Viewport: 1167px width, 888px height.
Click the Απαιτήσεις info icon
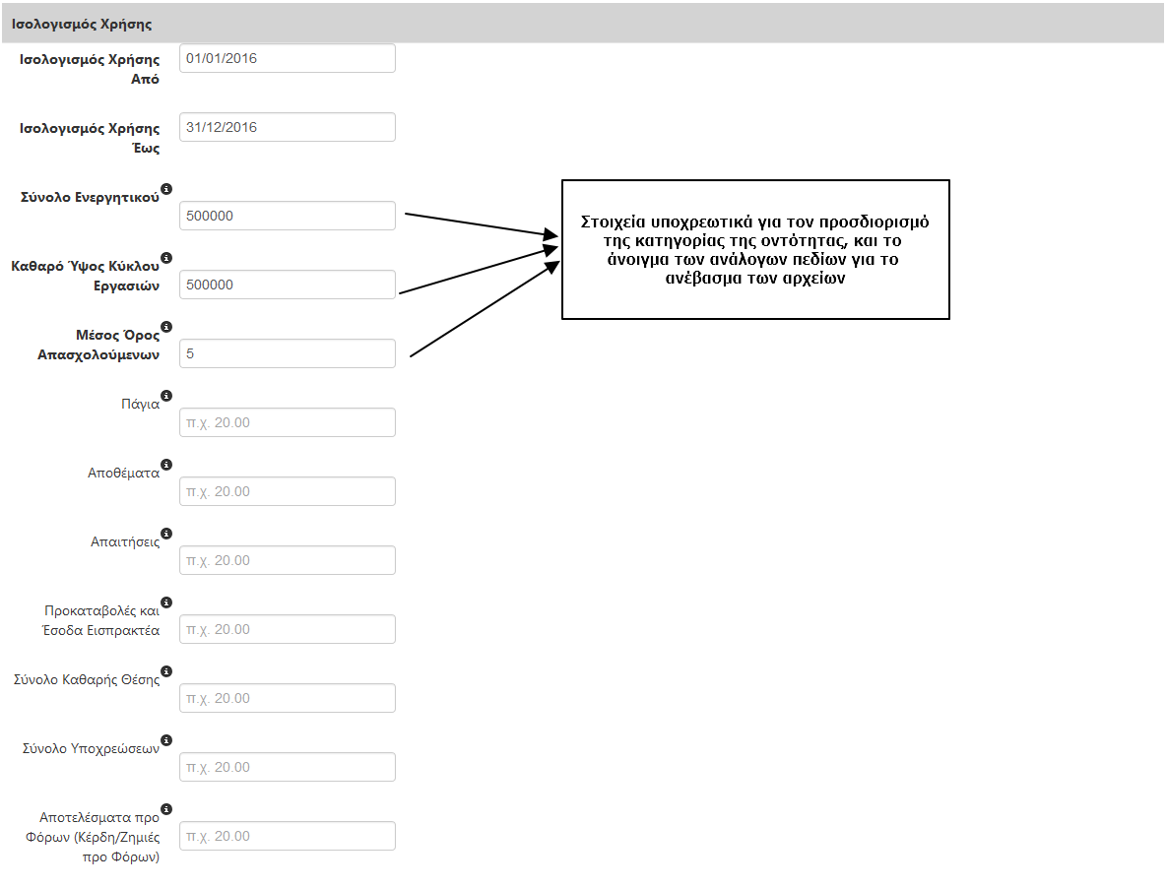click(165, 533)
